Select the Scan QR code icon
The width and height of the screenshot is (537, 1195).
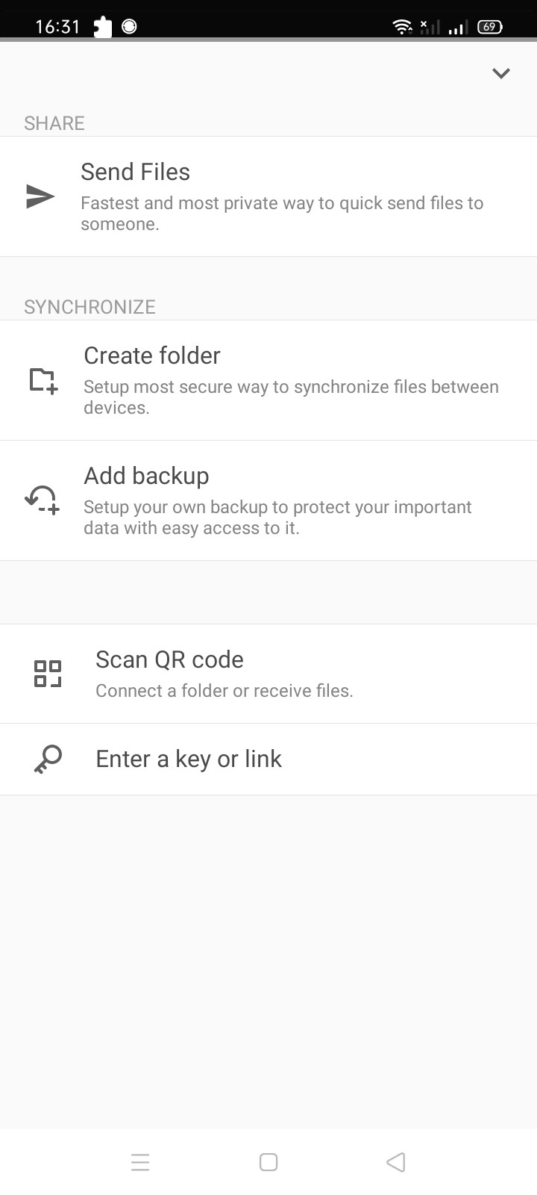coord(48,673)
